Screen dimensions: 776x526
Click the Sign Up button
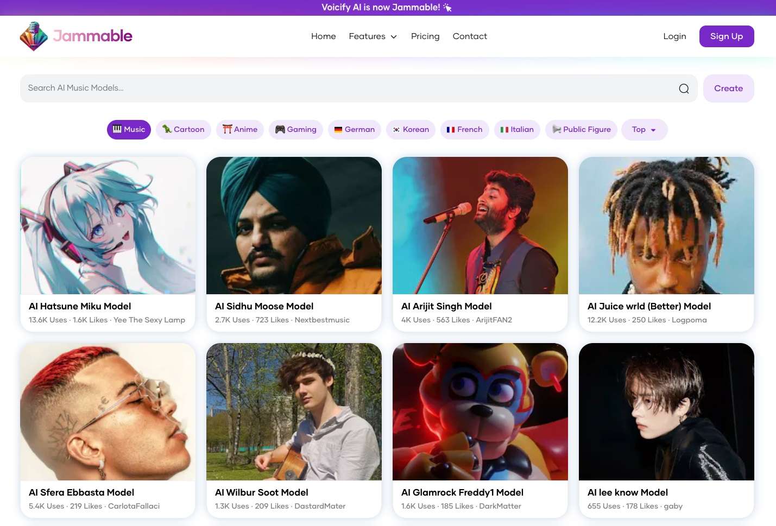[727, 36]
